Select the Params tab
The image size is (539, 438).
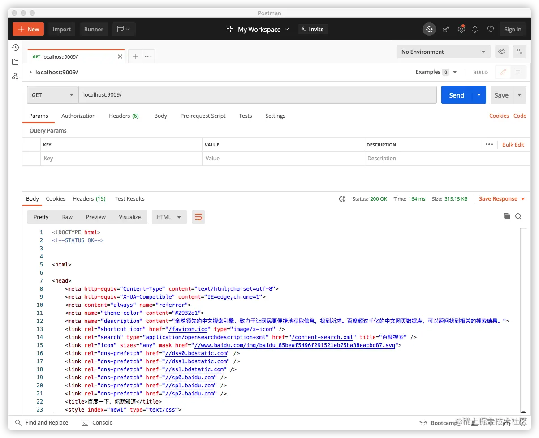(39, 116)
